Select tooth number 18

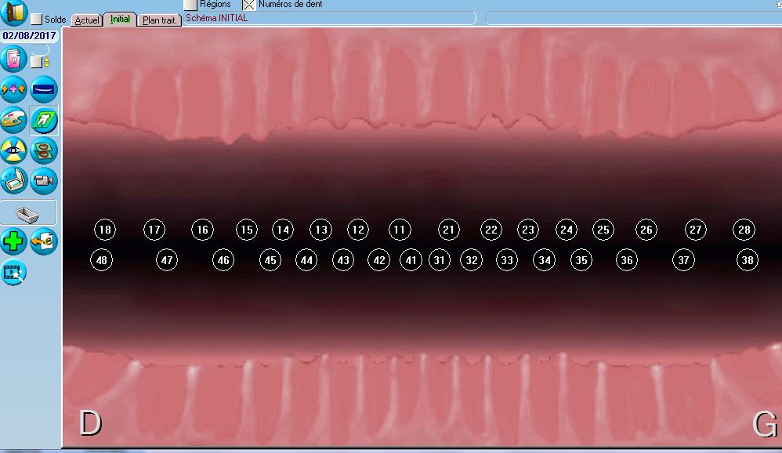(104, 230)
